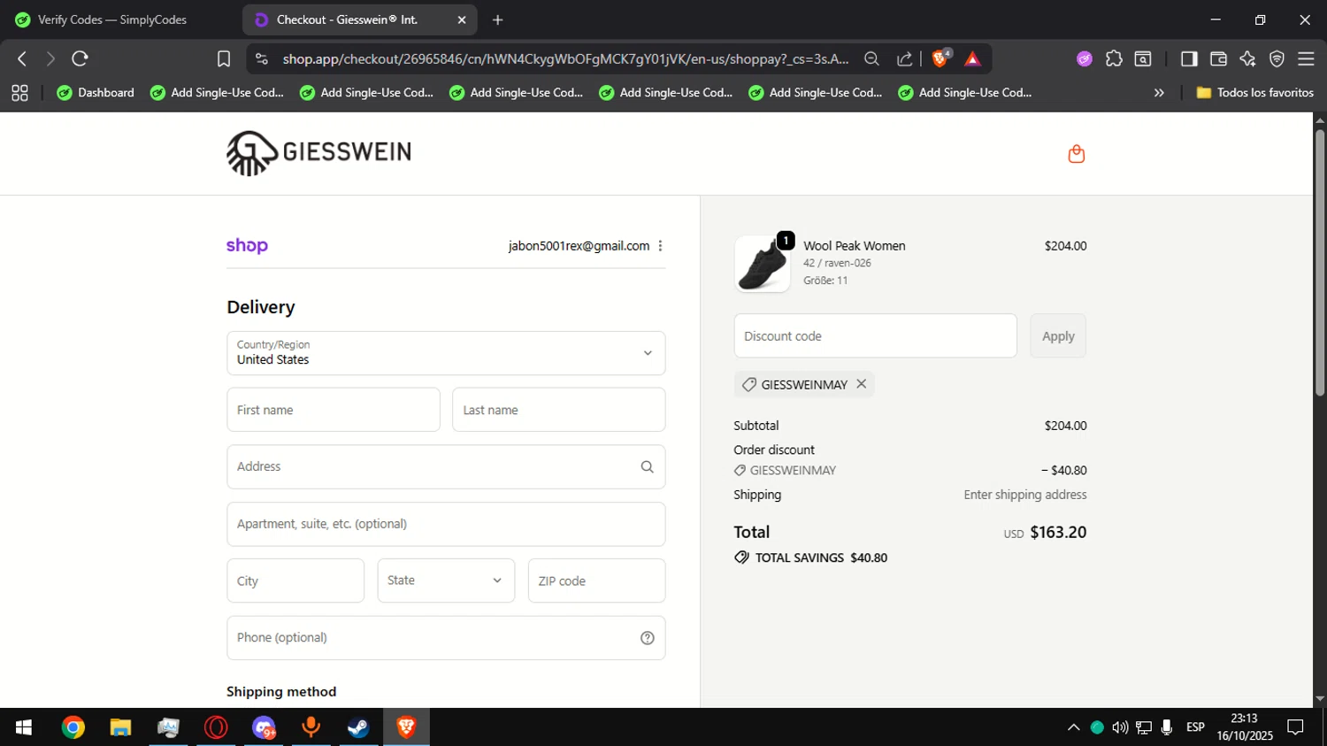Click into the ZIP code field
Viewport: 1327px width, 746px height.
click(597, 581)
